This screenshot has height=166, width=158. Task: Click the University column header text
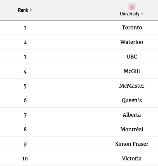pos(129,14)
